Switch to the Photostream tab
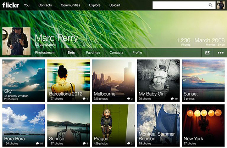Image resolution: width=227 pixels, height=148 pixels. pyautogui.click(x=45, y=53)
